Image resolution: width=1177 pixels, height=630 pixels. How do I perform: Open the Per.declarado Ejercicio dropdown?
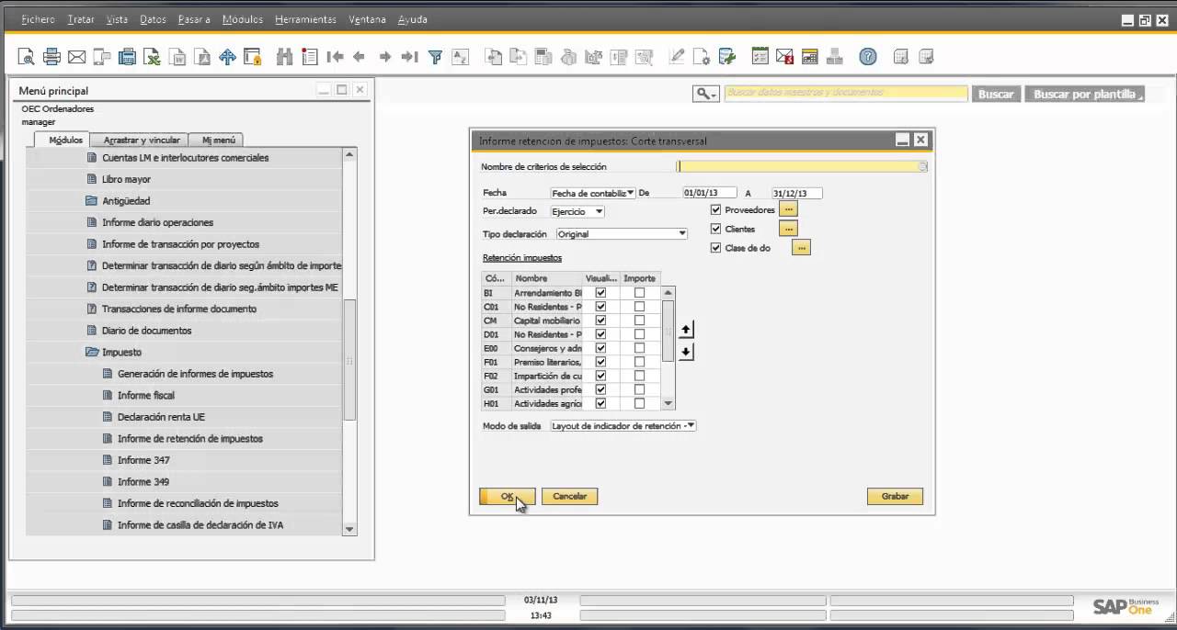[x=577, y=211]
